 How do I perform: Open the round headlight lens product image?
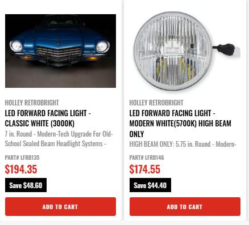click(185, 51)
